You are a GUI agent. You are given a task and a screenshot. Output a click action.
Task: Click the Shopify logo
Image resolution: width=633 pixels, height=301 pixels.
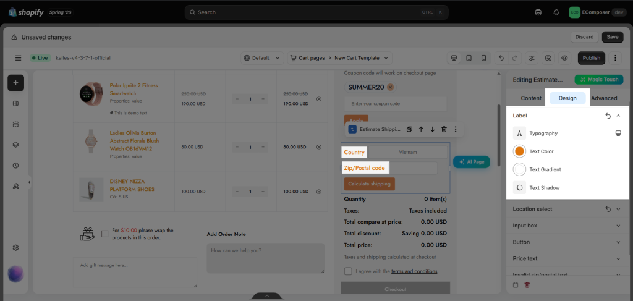click(x=26, y=12)
